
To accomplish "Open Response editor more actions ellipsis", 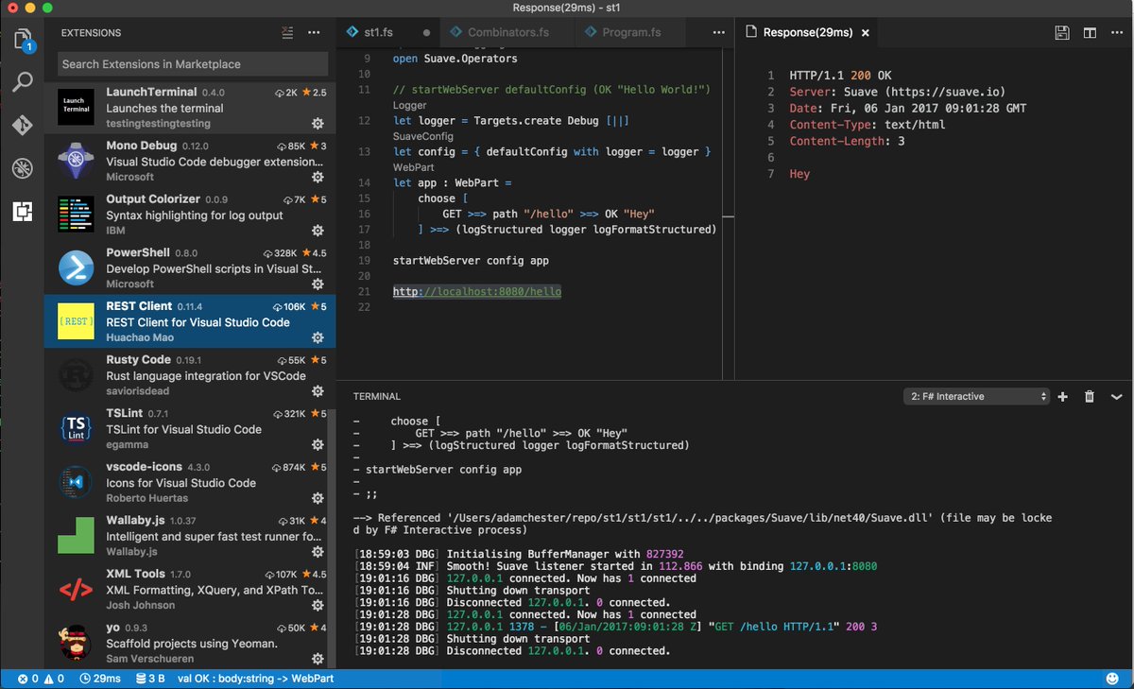I will [x=1116, y=33].
